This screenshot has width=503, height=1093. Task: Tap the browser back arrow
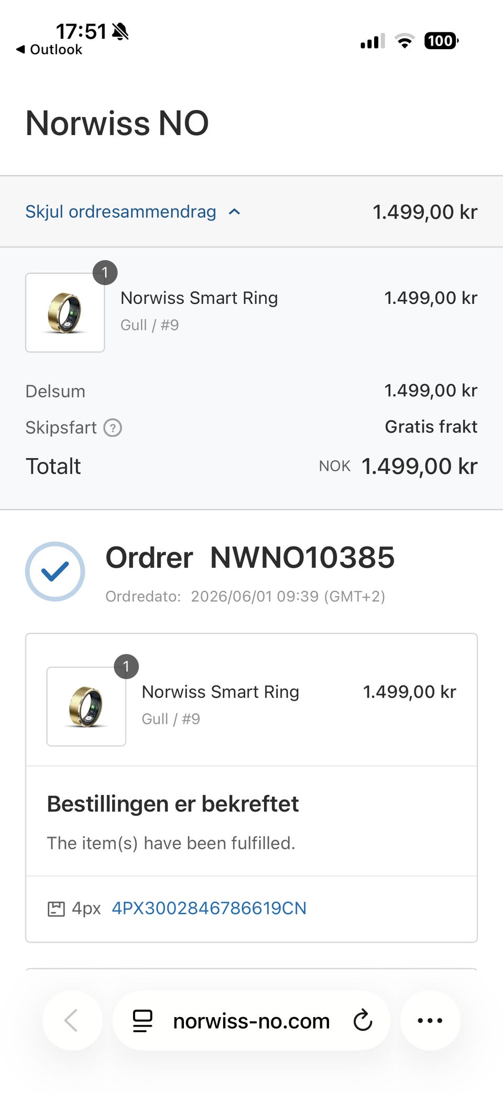71,1020
